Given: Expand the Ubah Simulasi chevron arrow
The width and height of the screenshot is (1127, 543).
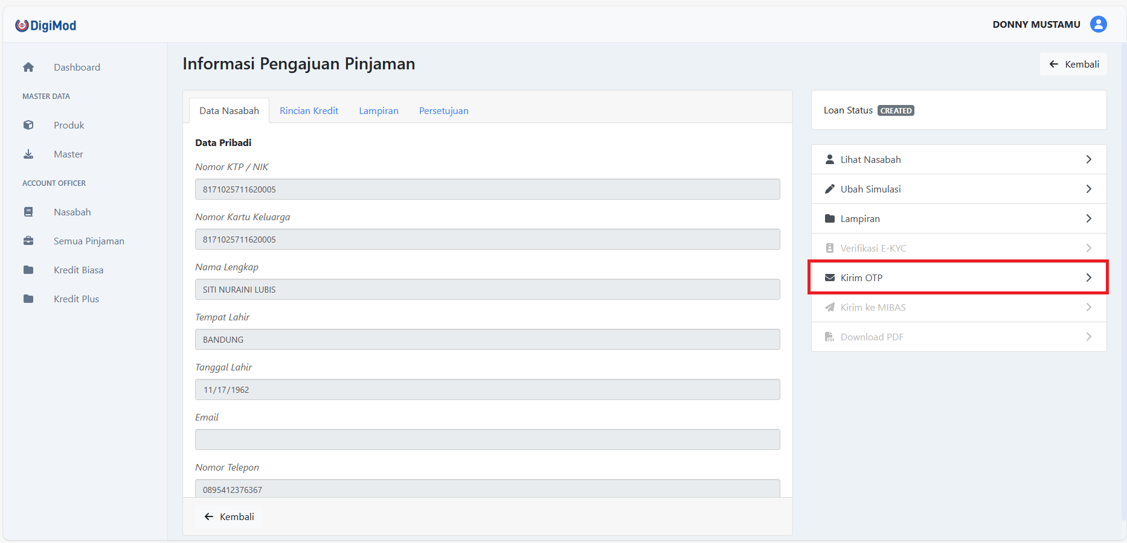Looking at the screenshot, I should (1088, 189).
